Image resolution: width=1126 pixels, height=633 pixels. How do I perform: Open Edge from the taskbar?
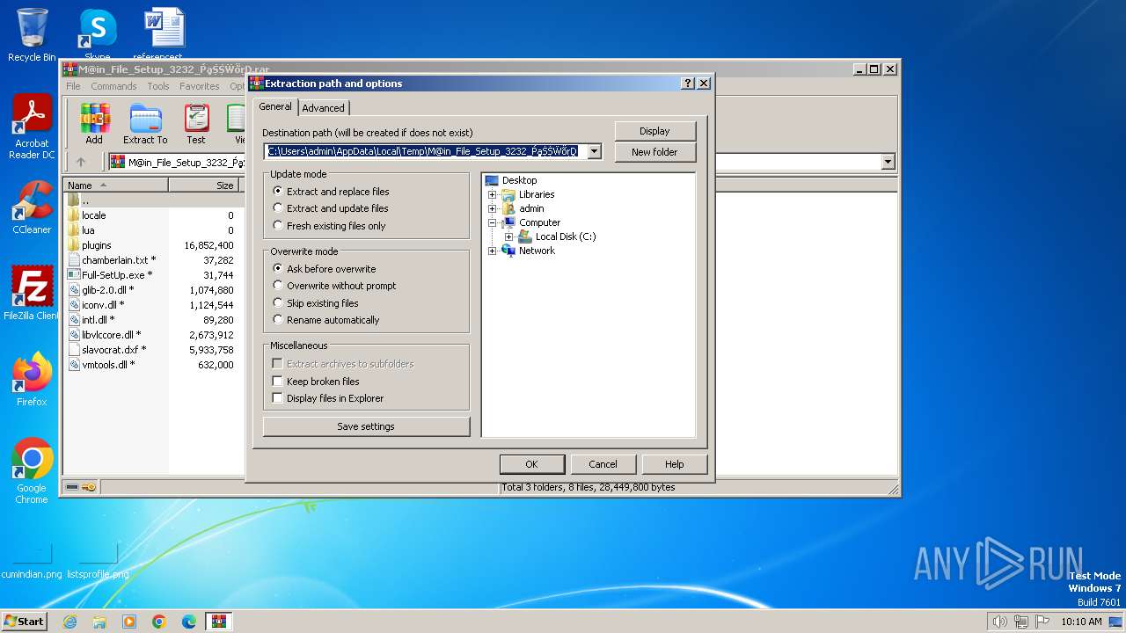(x=189, y=622)
